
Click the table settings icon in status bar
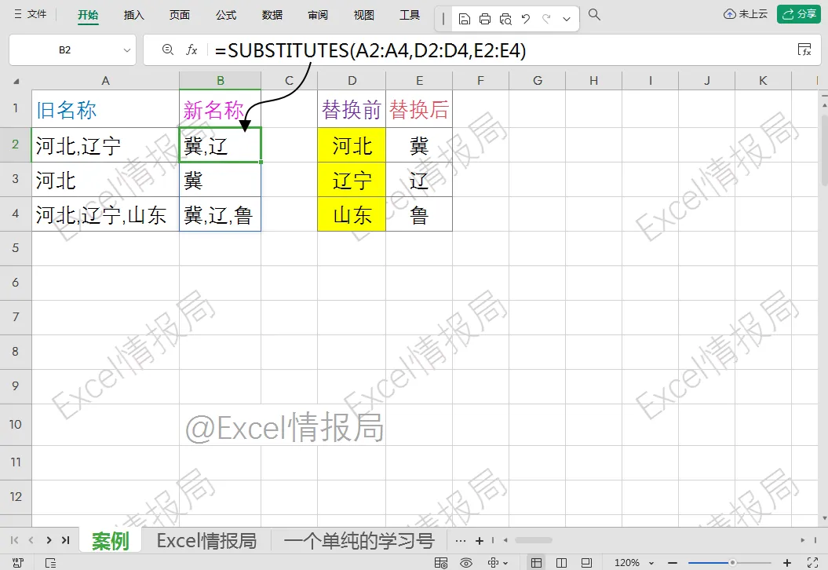[441, 563]
